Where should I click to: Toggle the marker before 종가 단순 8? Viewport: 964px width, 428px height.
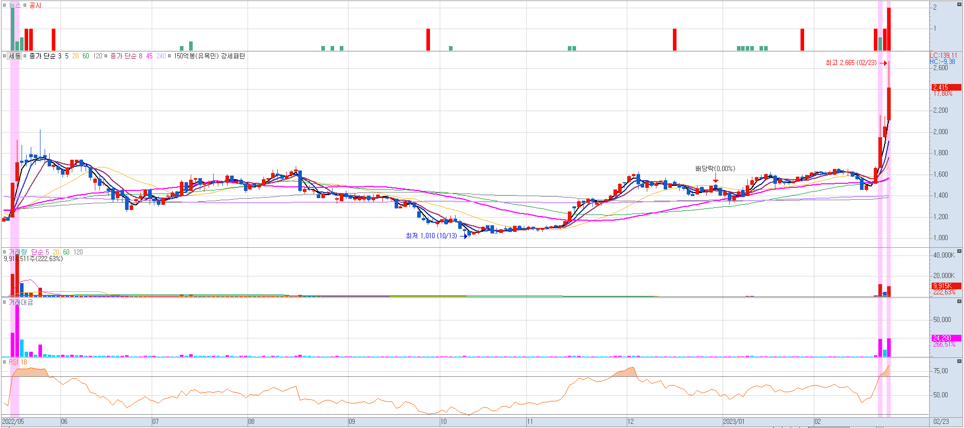(x=106, y=56)
